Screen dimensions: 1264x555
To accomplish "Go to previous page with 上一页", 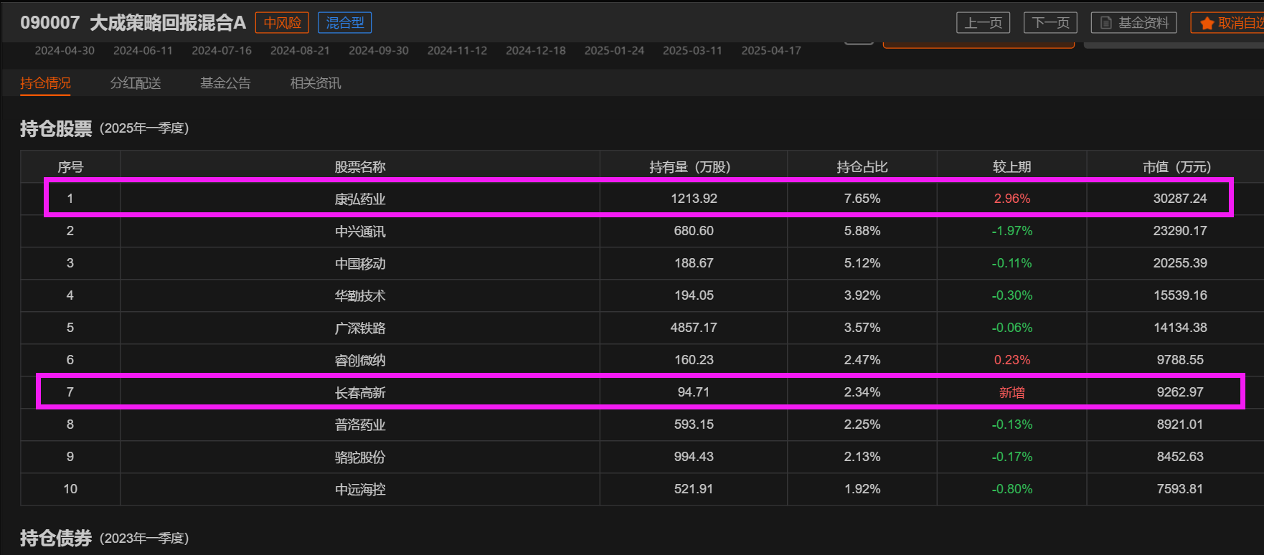I will pos(983,23).
